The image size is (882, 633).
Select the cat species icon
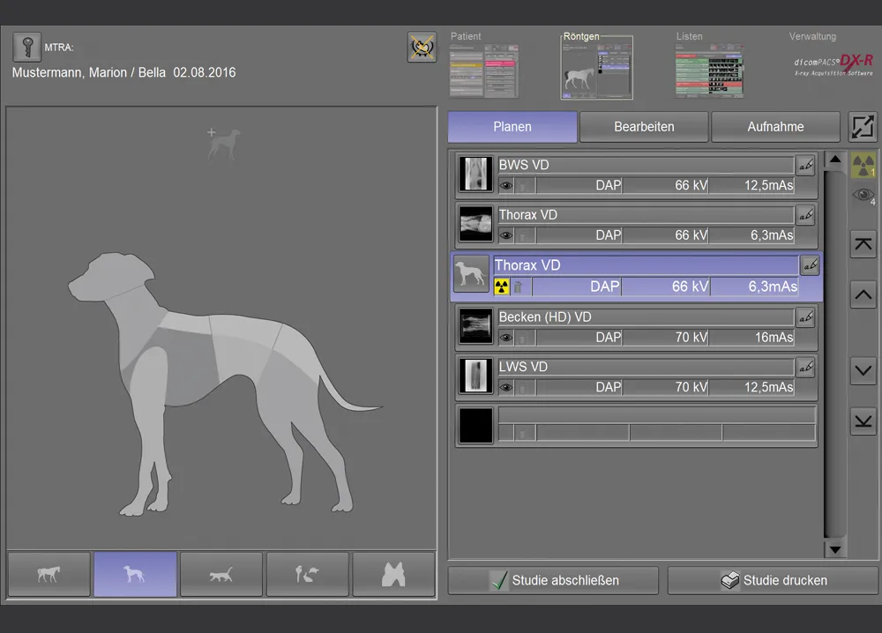(221, 575)
